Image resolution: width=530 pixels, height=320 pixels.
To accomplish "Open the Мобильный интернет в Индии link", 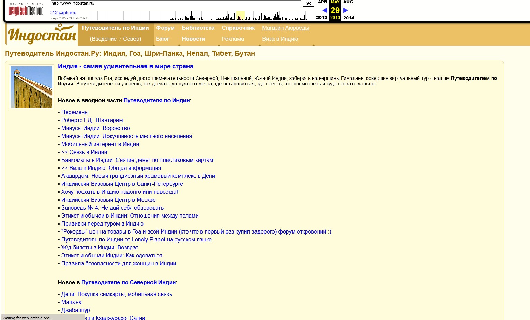I will [100, 144].
